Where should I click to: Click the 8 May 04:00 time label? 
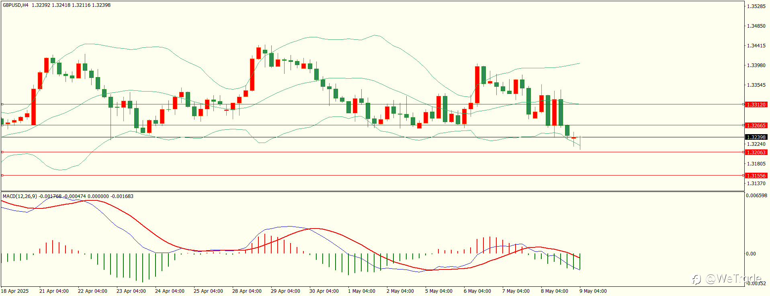pyautogui.click(x=555, y=291)
